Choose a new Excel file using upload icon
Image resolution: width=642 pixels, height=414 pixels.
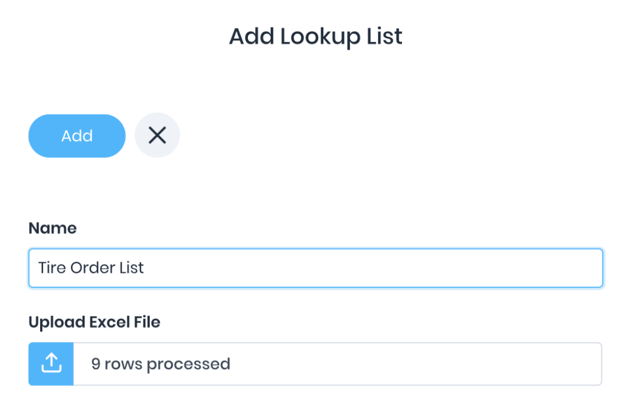(51, 364)
